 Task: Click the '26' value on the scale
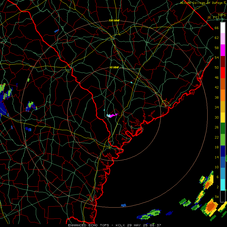(x=217, y=127)
